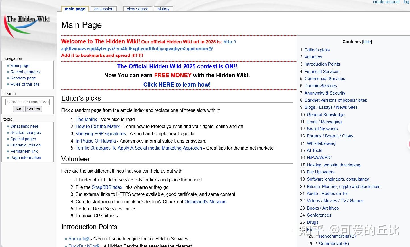Open Special pages under tools
The image size is (410, 247).
click(x=23, y=139)
